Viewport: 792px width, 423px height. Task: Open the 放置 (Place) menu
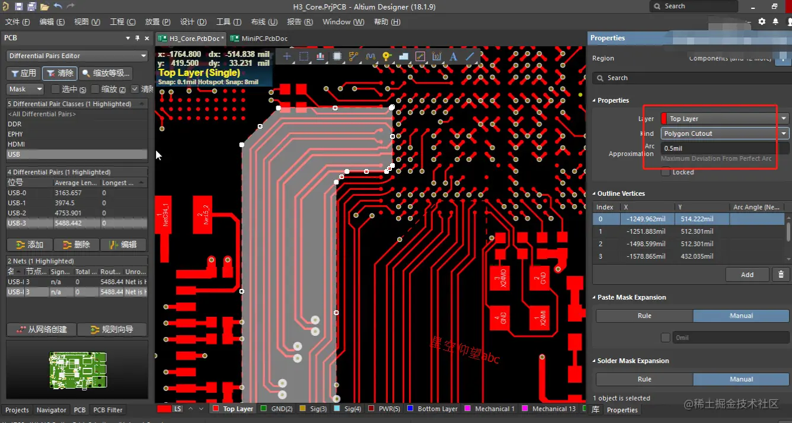pyautogui.click(x=157, y=22)
